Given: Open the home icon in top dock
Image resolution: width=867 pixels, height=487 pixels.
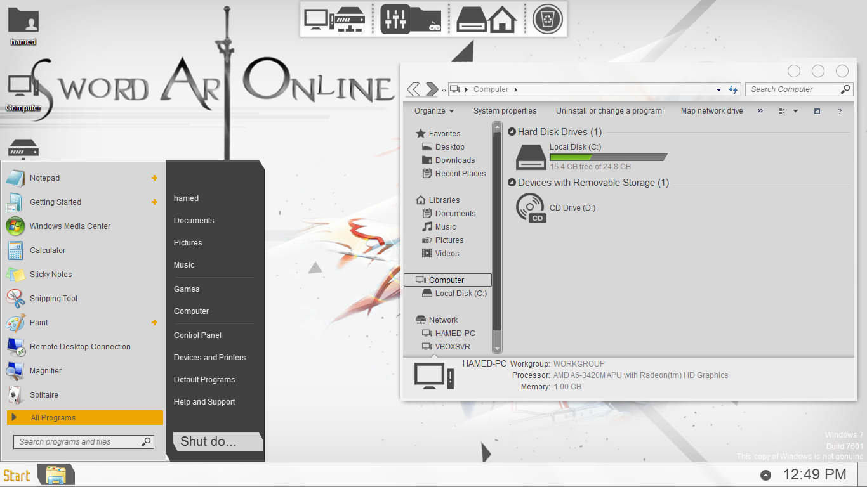Looking at the screenshot, I should tap(502, 20).
